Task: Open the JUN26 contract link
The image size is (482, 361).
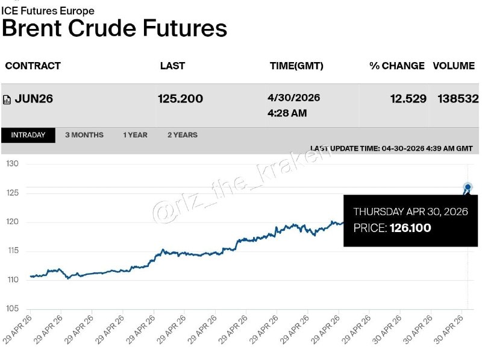Action: (x=34, y=99)
